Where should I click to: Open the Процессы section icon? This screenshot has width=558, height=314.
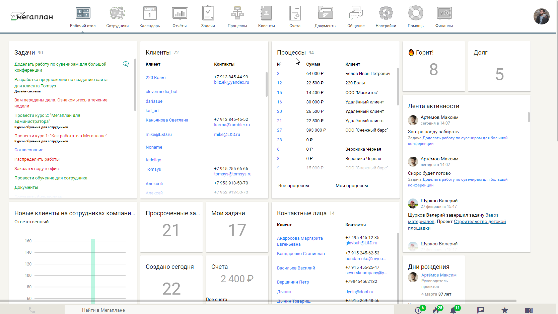coord(237,13)
